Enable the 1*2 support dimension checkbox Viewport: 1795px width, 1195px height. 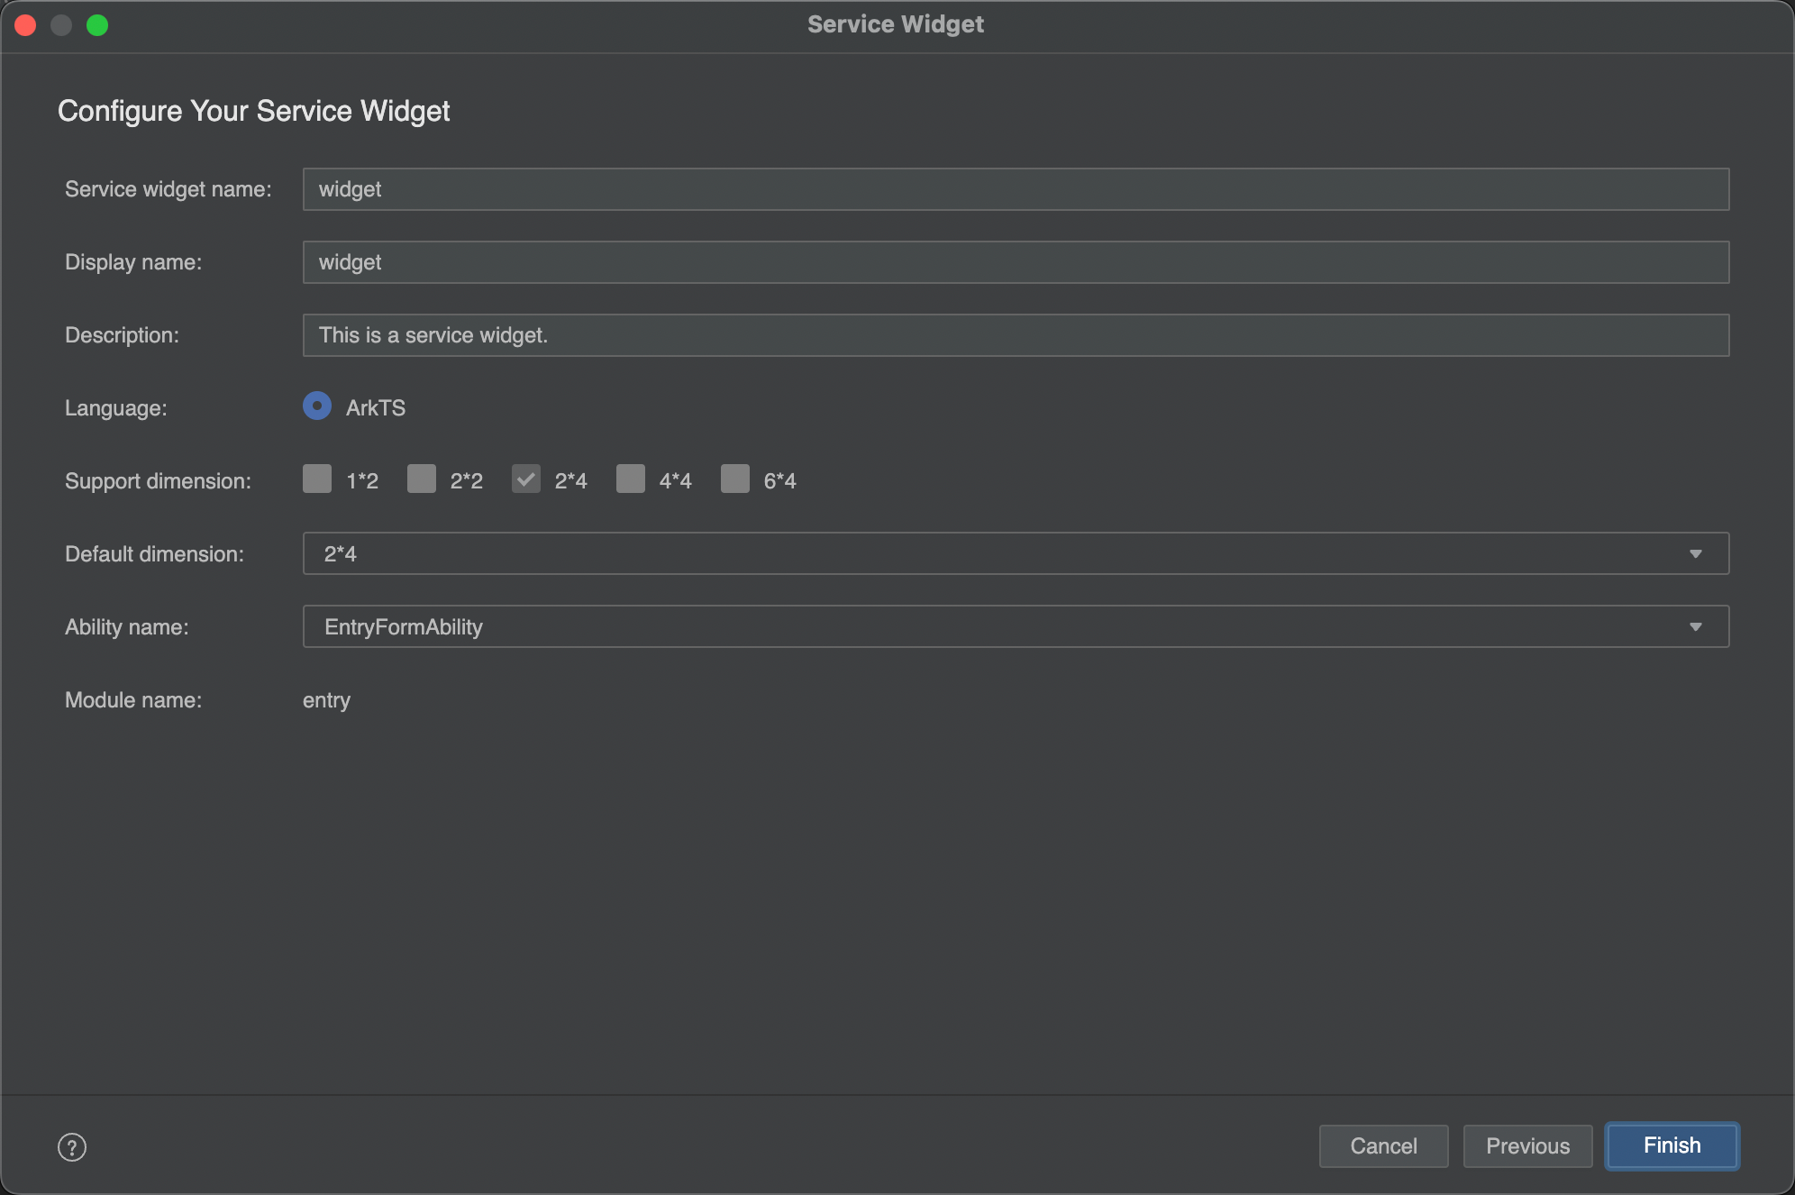[x=317, y=479]
